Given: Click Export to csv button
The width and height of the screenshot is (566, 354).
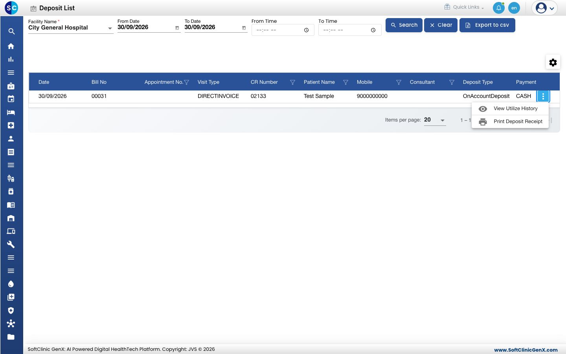Looking at the screenshot, I should pyautogui.click(x=487, y=25).
